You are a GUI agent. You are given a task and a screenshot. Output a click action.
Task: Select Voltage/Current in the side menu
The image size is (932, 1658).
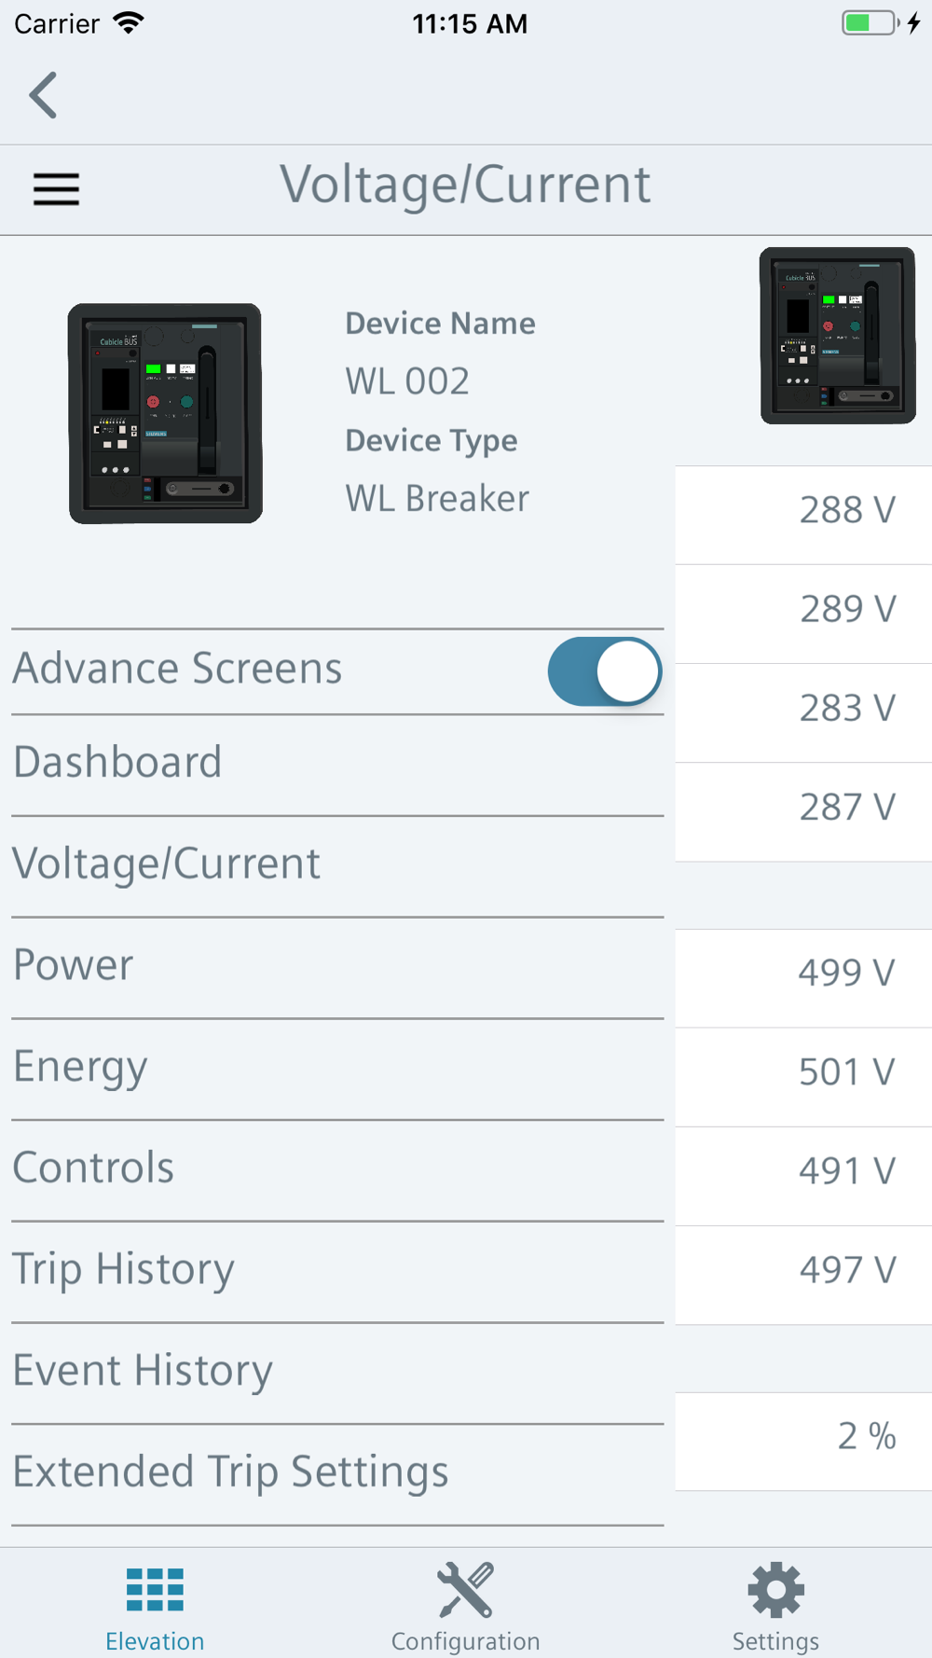pyautogui.click(x=337, y=865)
